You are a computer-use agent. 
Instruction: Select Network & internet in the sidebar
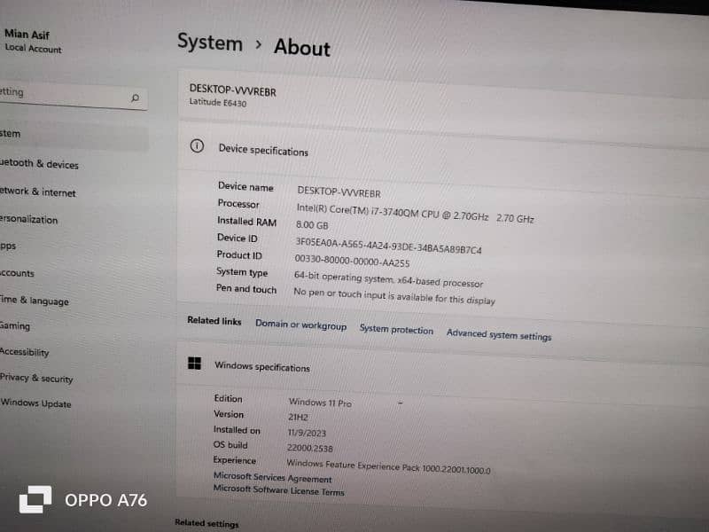[38, 192]
